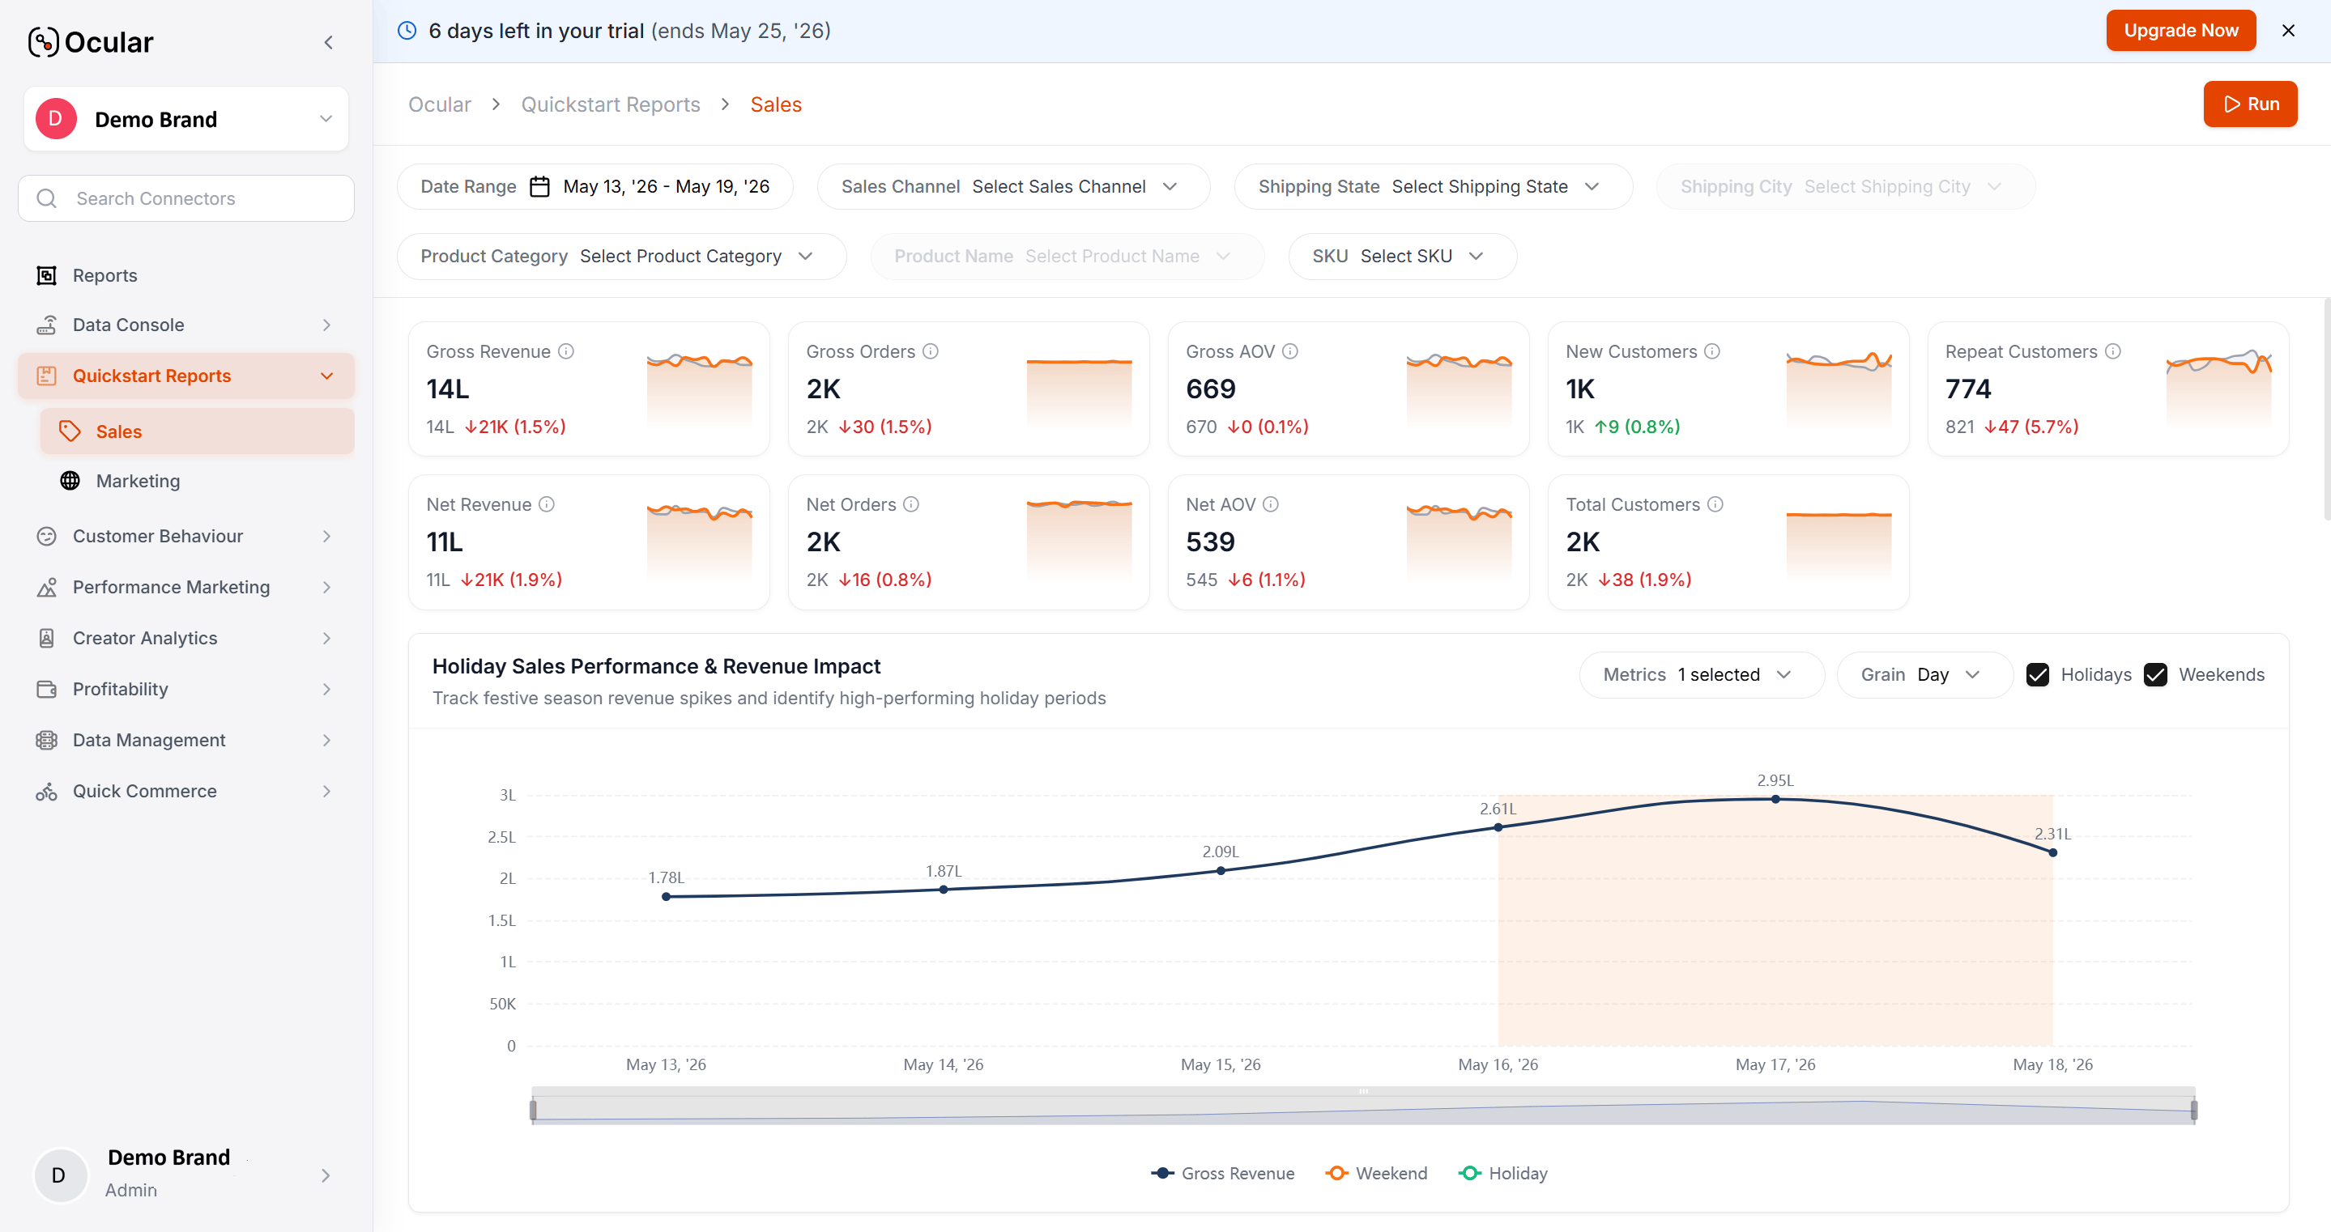
Task: Click the New Customers info icon
Action: tap(1712, 351)
